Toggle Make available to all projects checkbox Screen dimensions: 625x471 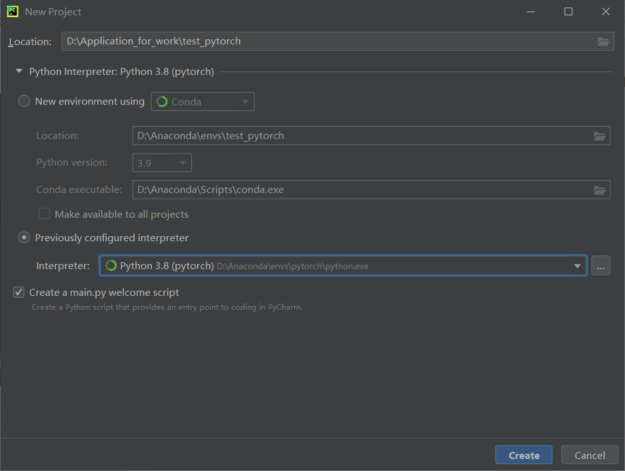[44, 213]
